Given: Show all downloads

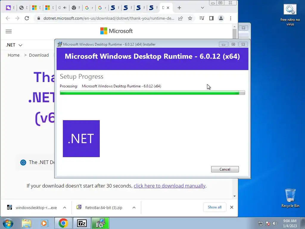Looking at the screenshot, I should click(214, 207).
